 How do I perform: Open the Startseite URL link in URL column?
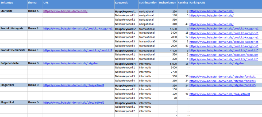coord(65,11)
